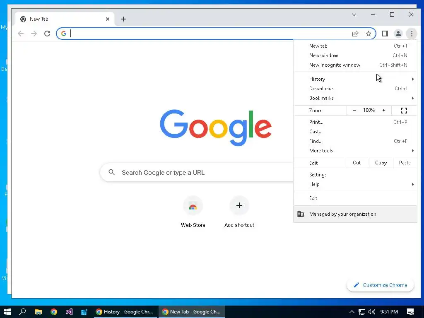Open File Explorer from the taskbar
The image size is (424, 318).
tap(39, 312)
